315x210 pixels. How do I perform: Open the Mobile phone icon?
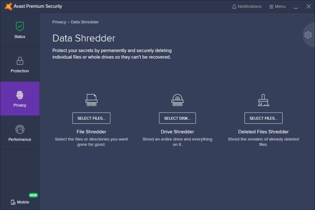tap(13, 202)
